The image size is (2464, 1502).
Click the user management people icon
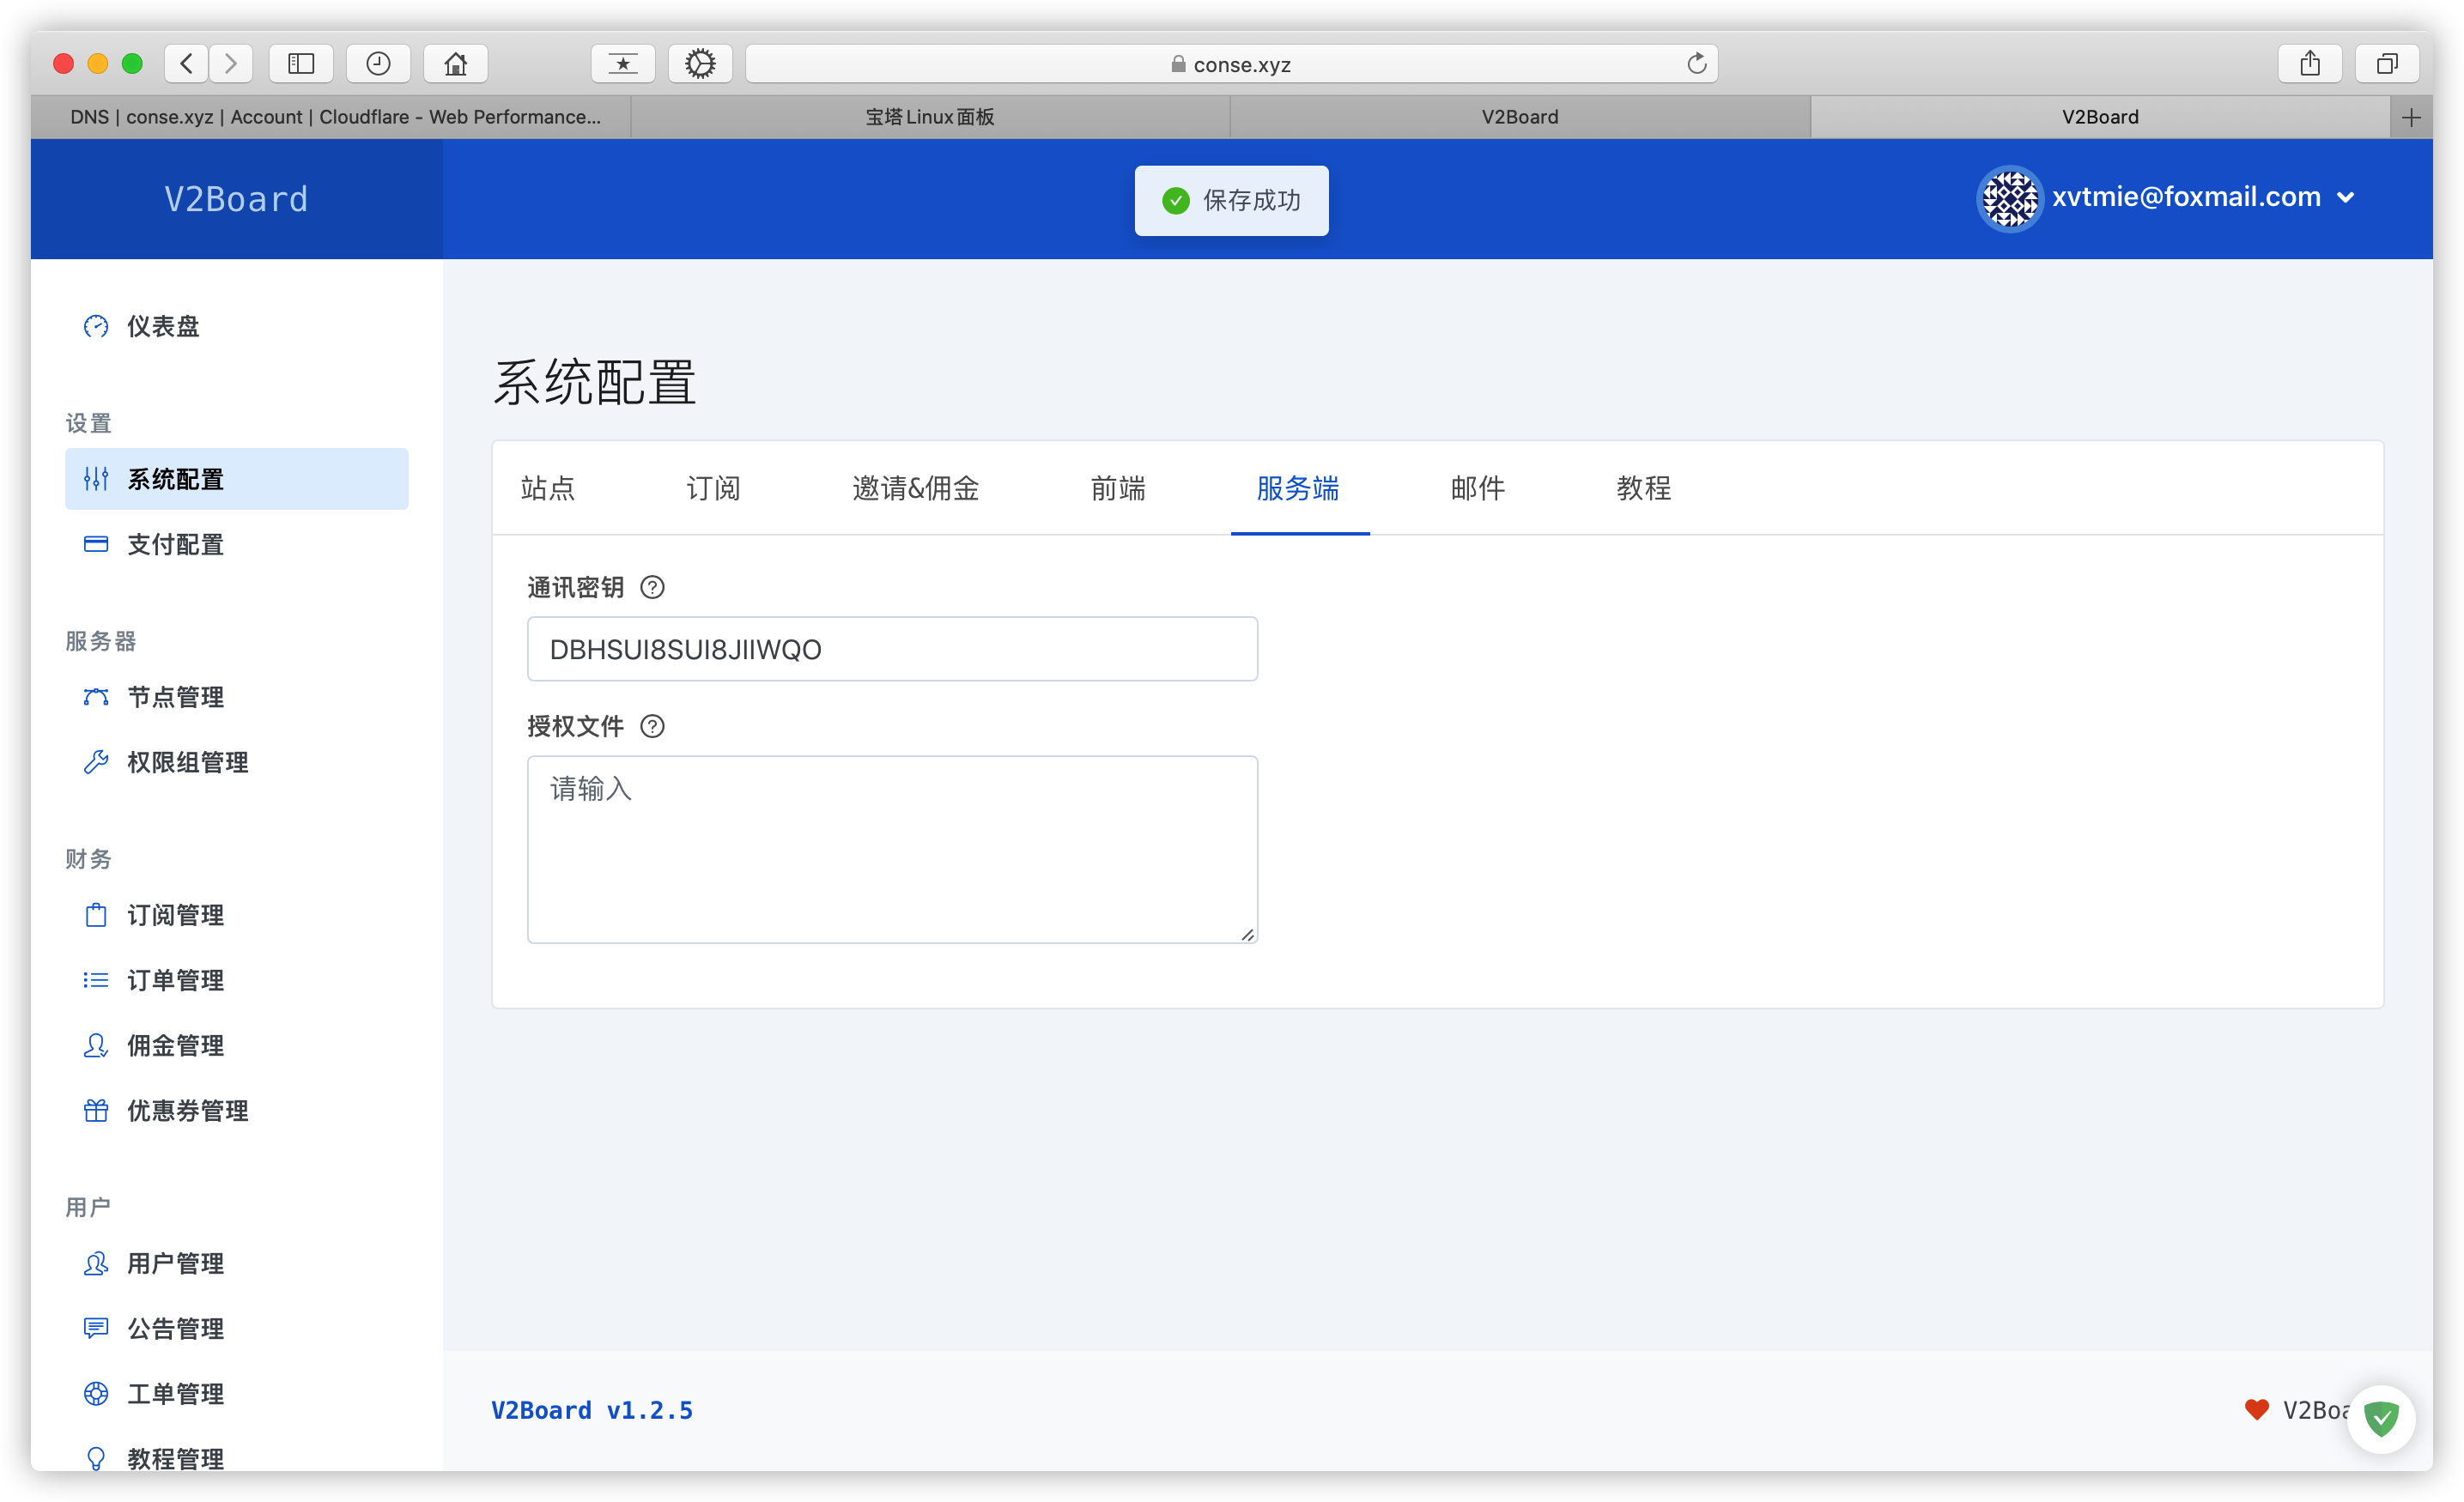pos(96,1263)
